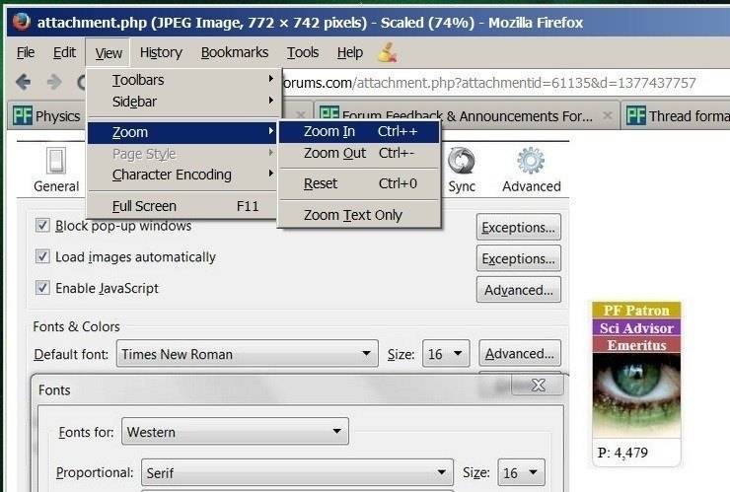Click the Emeritus badge
730x492 pixels.
[636, 345]
